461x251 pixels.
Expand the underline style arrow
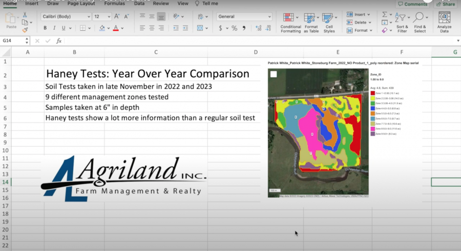[x=70, y=28]
